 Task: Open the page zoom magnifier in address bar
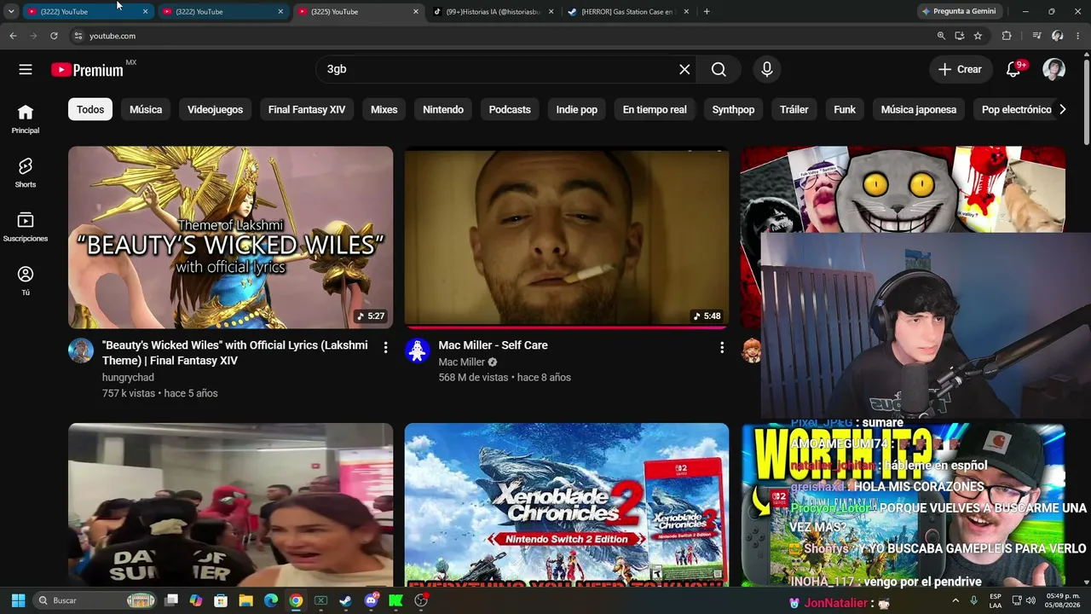click(x=941, y=36)
